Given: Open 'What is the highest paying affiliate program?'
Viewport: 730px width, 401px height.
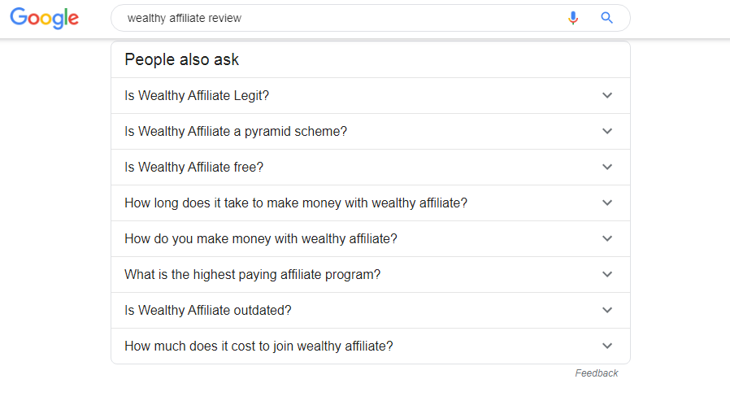Looking at the screenshot, I should pyautogui.click(x=252, y=274).
